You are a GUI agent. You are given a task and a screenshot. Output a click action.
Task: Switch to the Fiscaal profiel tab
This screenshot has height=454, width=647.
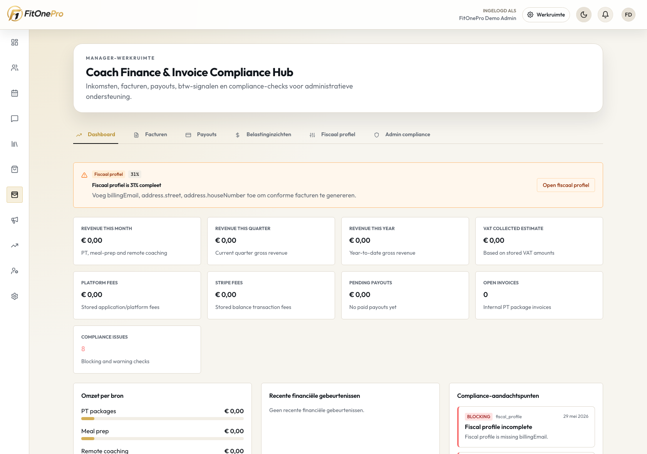pos(332,135)
